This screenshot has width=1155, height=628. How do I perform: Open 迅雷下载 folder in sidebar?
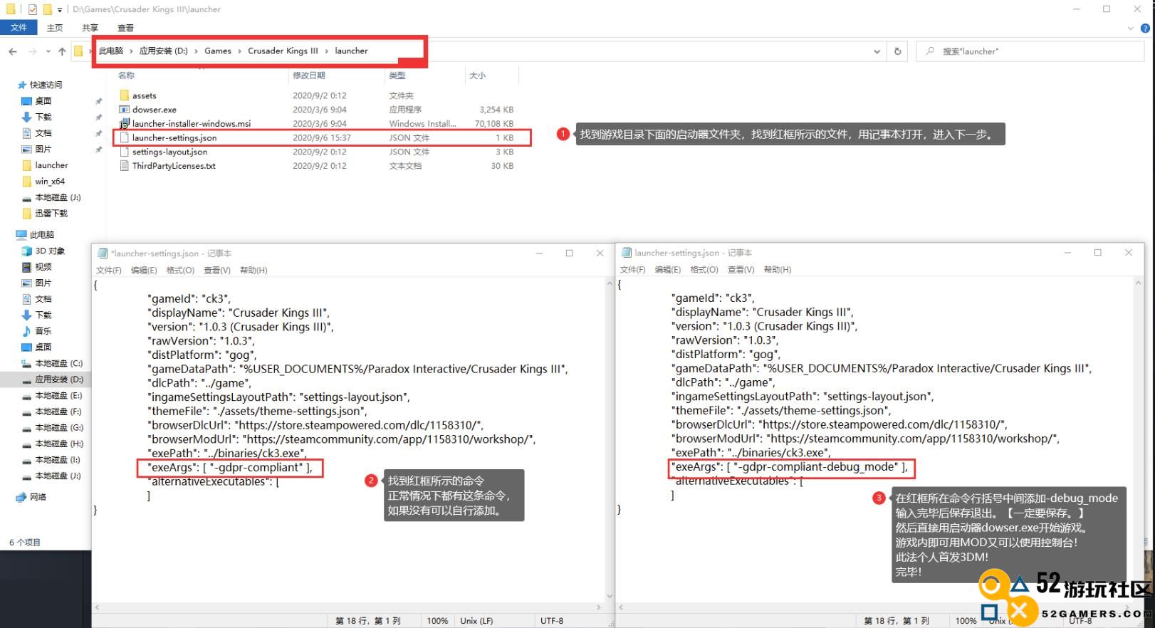point(51,214)
